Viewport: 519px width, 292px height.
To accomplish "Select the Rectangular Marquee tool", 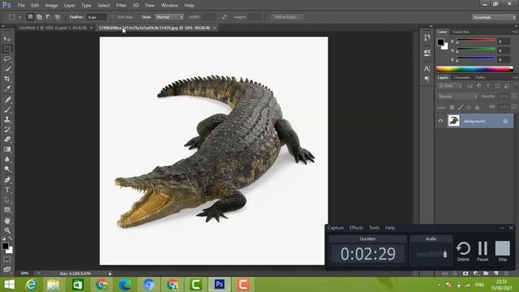I will click(7, 49).
